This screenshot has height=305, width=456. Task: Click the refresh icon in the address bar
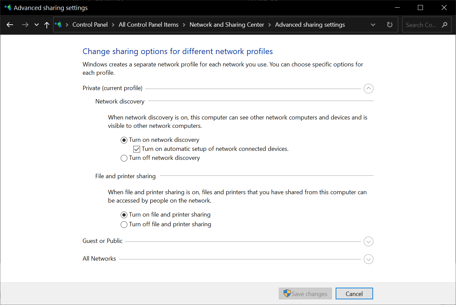(389, 25)
